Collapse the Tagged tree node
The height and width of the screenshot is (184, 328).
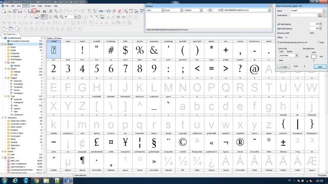pyautogui.click(x=6, y=78)
